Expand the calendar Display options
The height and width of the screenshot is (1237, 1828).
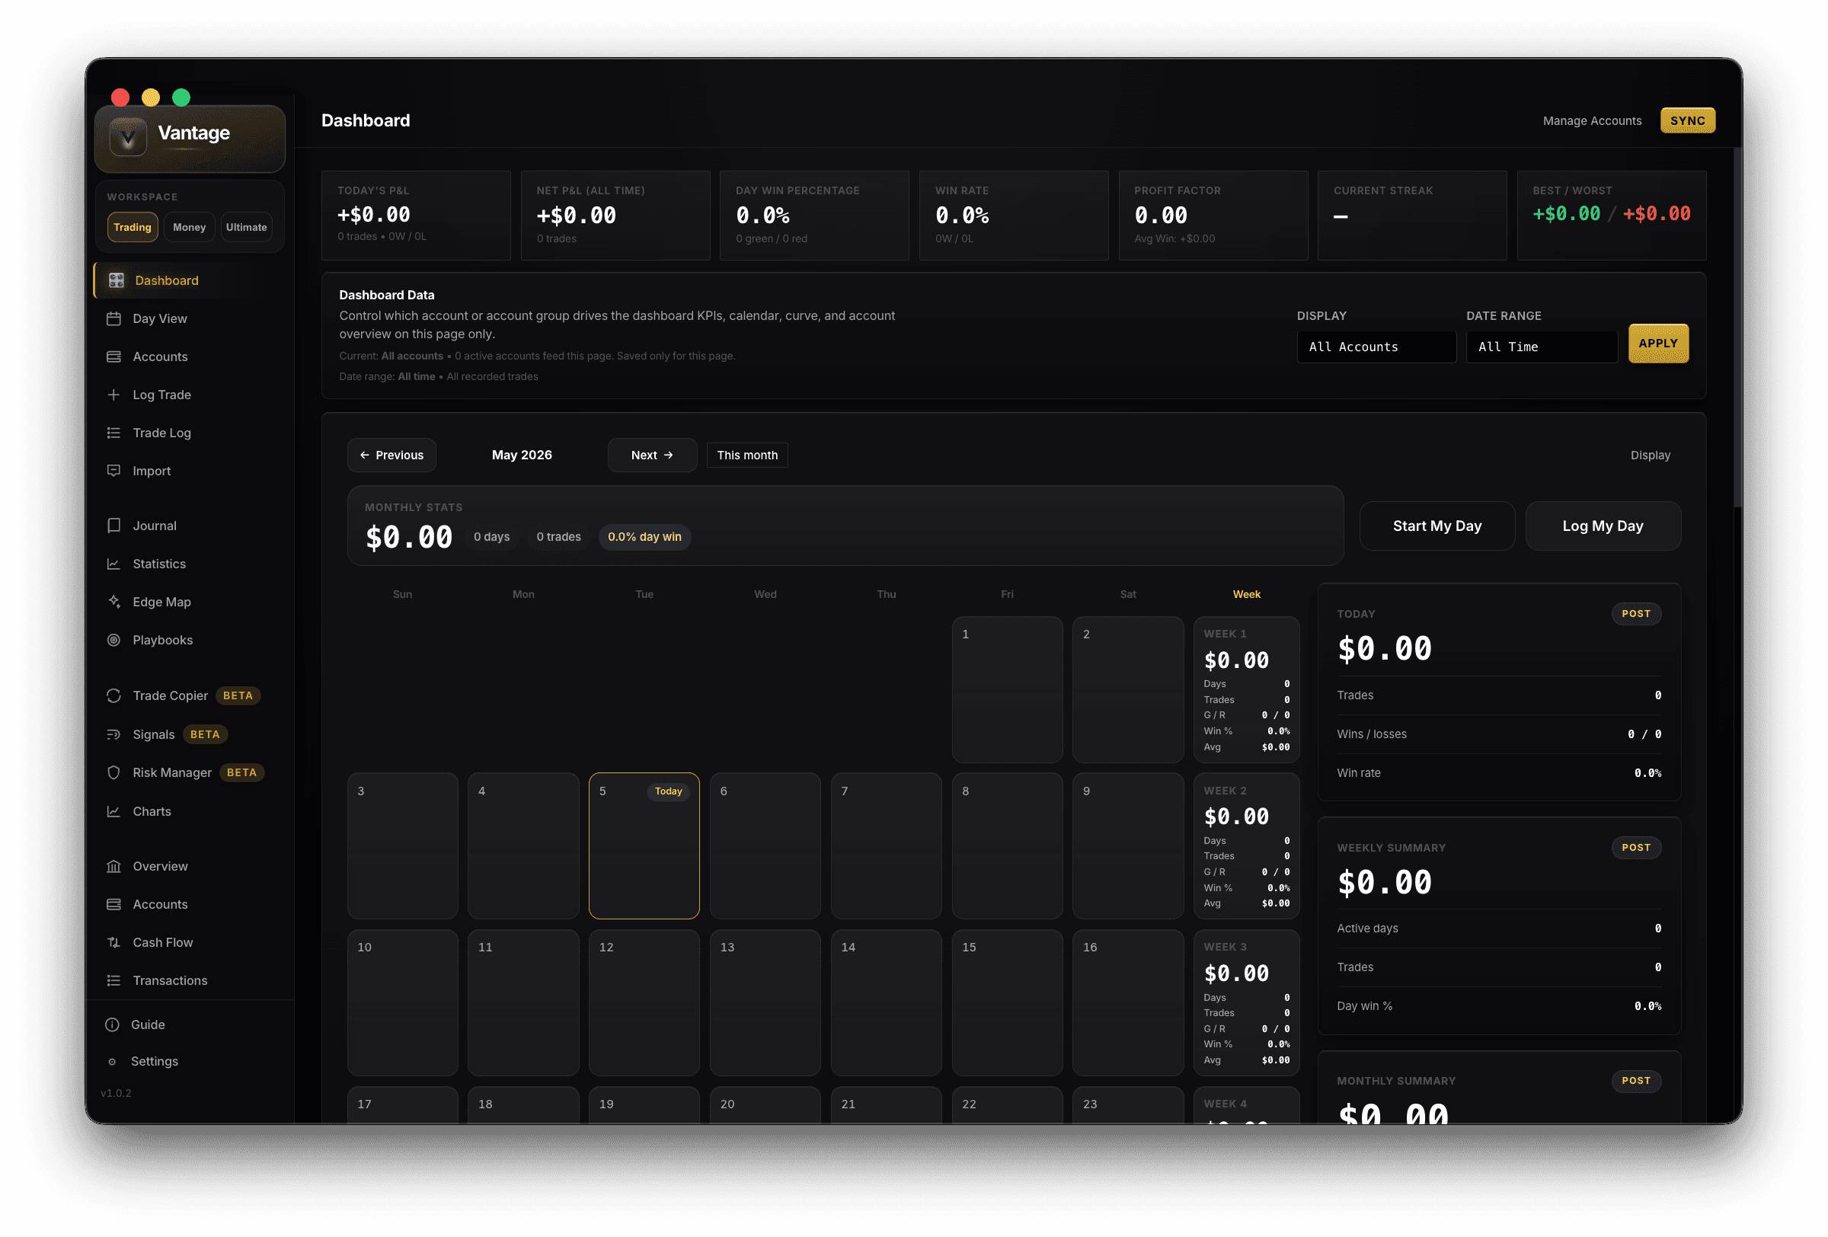tap(1650, 455)
